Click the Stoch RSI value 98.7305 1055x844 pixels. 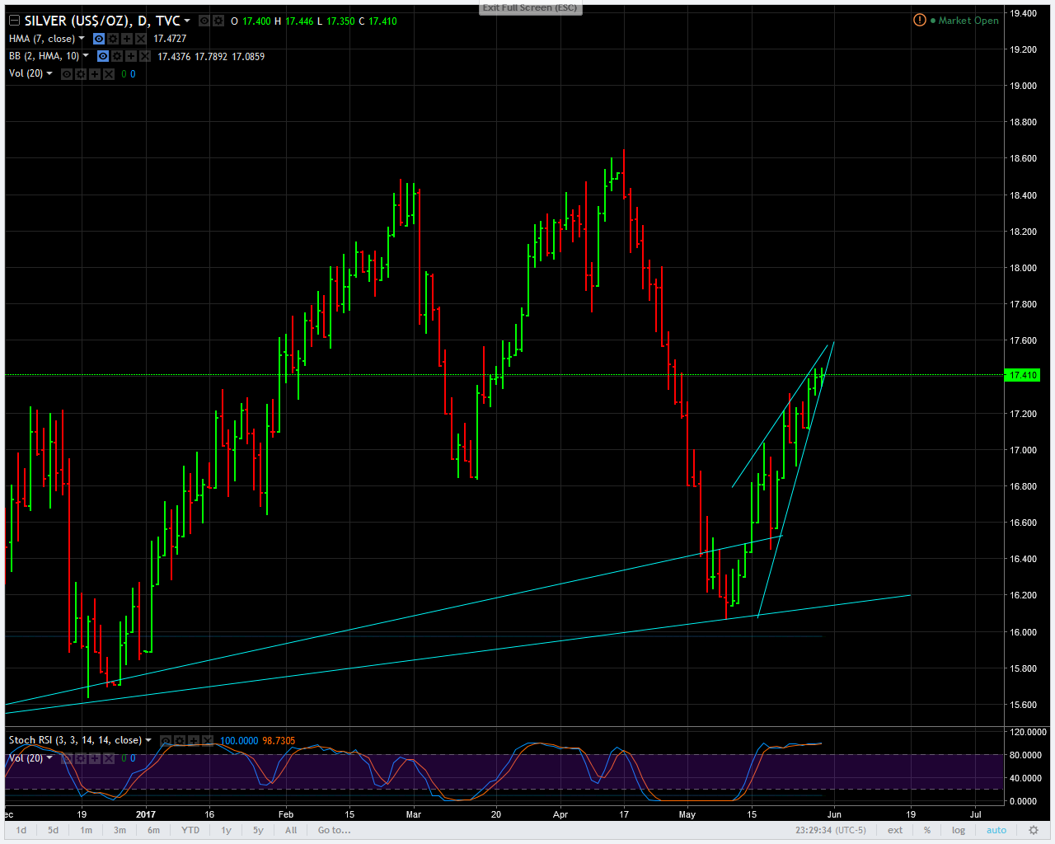(279, 741)
